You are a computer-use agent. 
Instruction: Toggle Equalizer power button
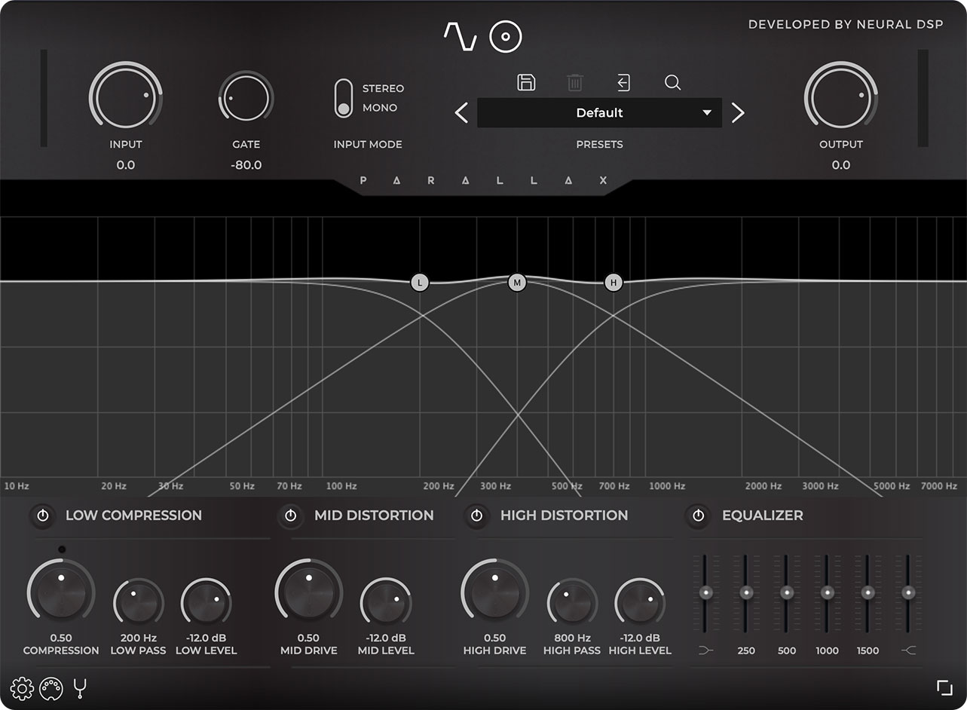pos(699,516)
